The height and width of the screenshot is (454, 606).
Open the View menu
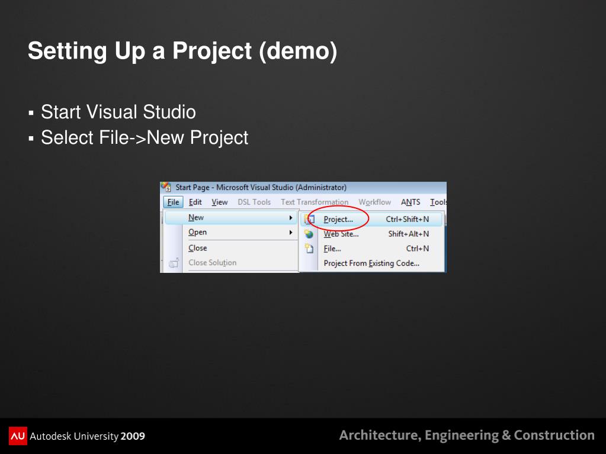point(220,202)
